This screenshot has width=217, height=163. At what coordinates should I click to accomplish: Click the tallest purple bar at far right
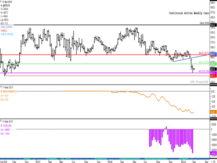[x=193, y=141]
